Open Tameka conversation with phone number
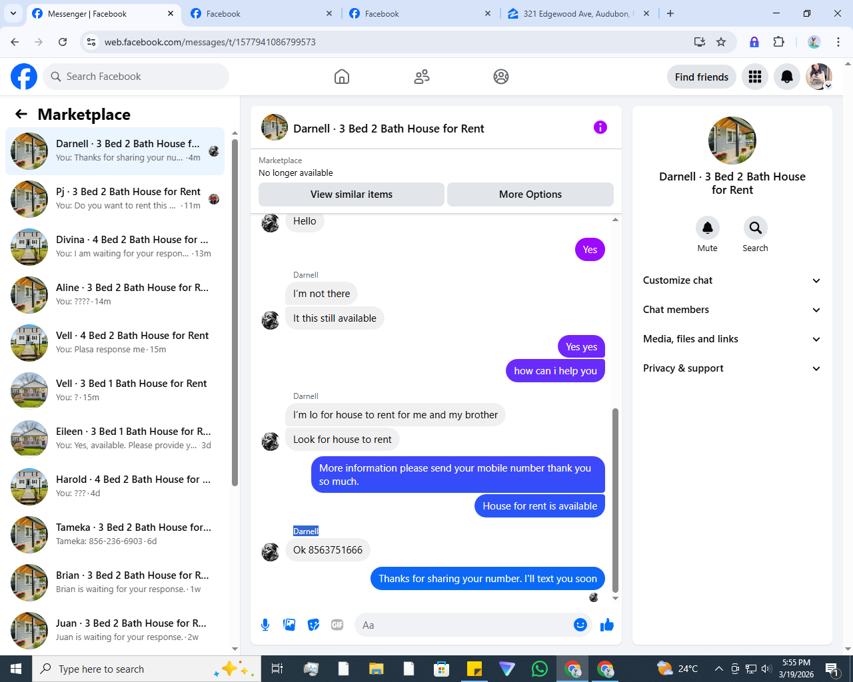The width and height of the screenshot is (853, 682). click(115, 534)
